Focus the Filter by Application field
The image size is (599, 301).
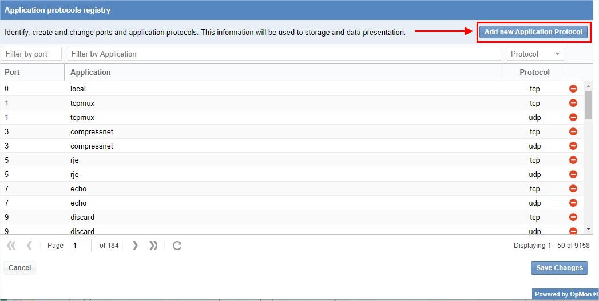click(x=284, y=54)
